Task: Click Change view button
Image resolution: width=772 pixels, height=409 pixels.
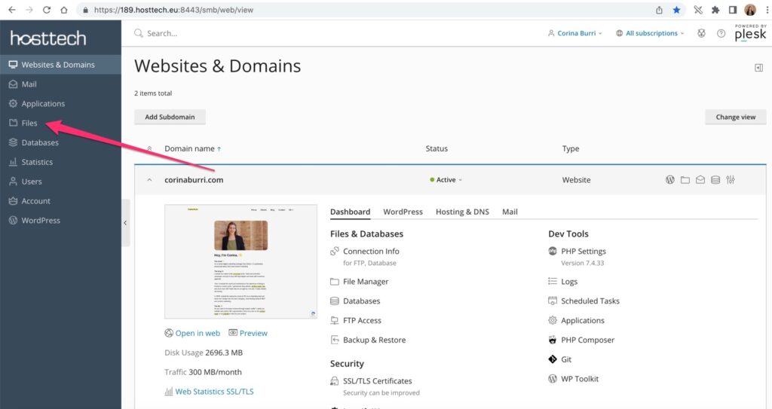Action: pos(736,118)
